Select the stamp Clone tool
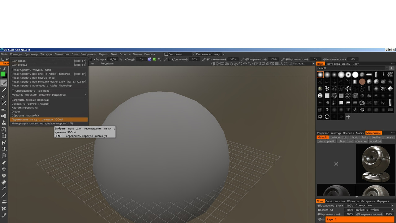The height and width of the screenshot is (223, 396). point(4,123)
